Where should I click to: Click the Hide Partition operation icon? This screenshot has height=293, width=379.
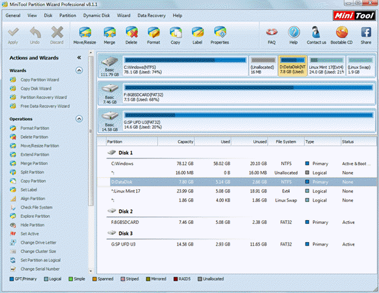13,225
